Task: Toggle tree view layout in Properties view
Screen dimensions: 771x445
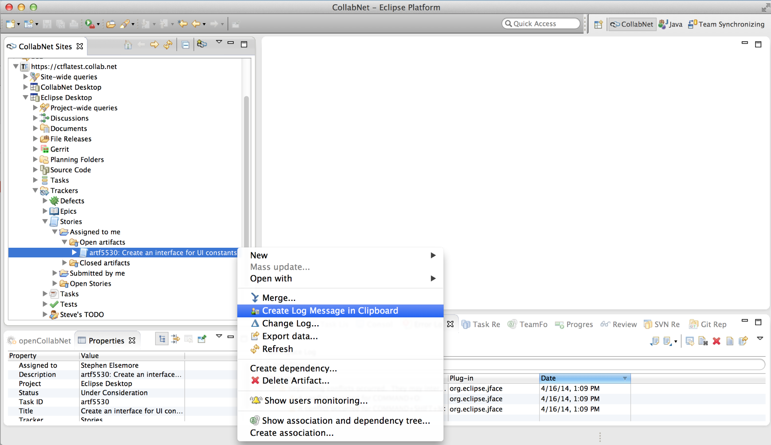Action: [x=162, y=339]
